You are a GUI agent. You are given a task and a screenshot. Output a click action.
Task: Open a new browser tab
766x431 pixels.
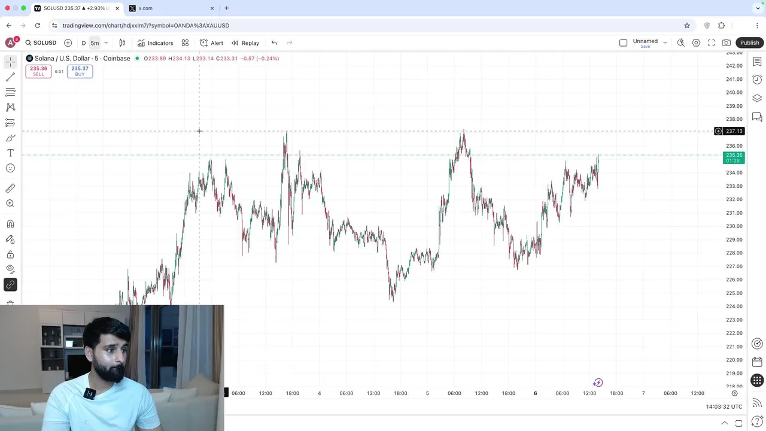coord(226,8)
